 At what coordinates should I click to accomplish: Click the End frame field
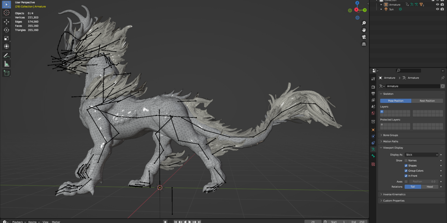[x=358, y=222]
